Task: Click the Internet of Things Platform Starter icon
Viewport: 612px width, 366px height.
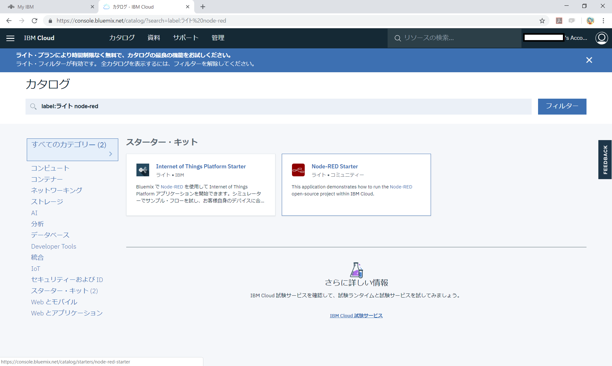Action: click(142, 170)
